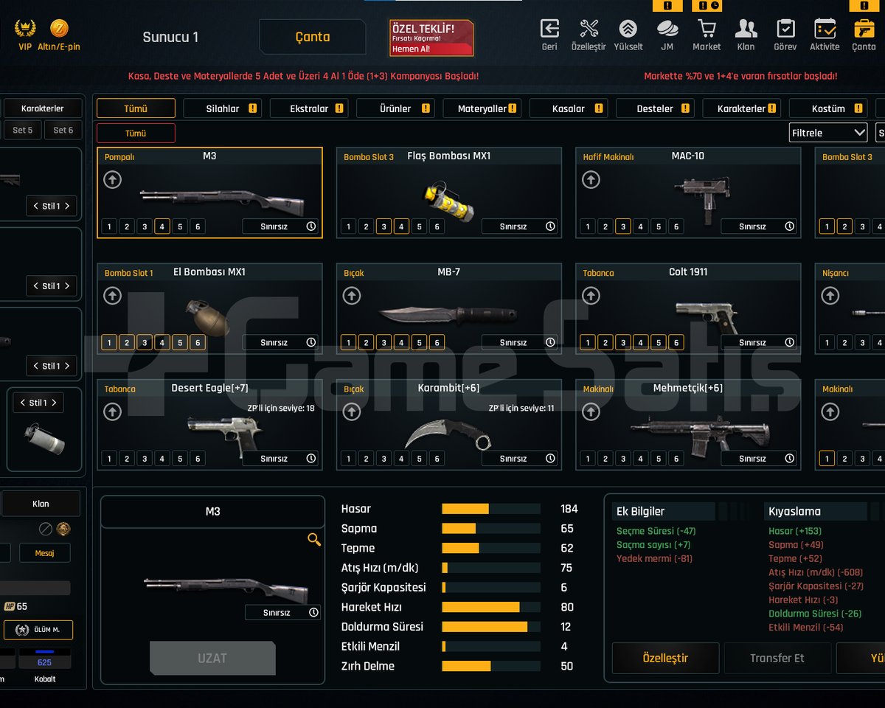Image resolution: width=885 pixels, height=708 pixels.
Task: Select the Karambit[+6] knife image
Action: tap(447, 434)
